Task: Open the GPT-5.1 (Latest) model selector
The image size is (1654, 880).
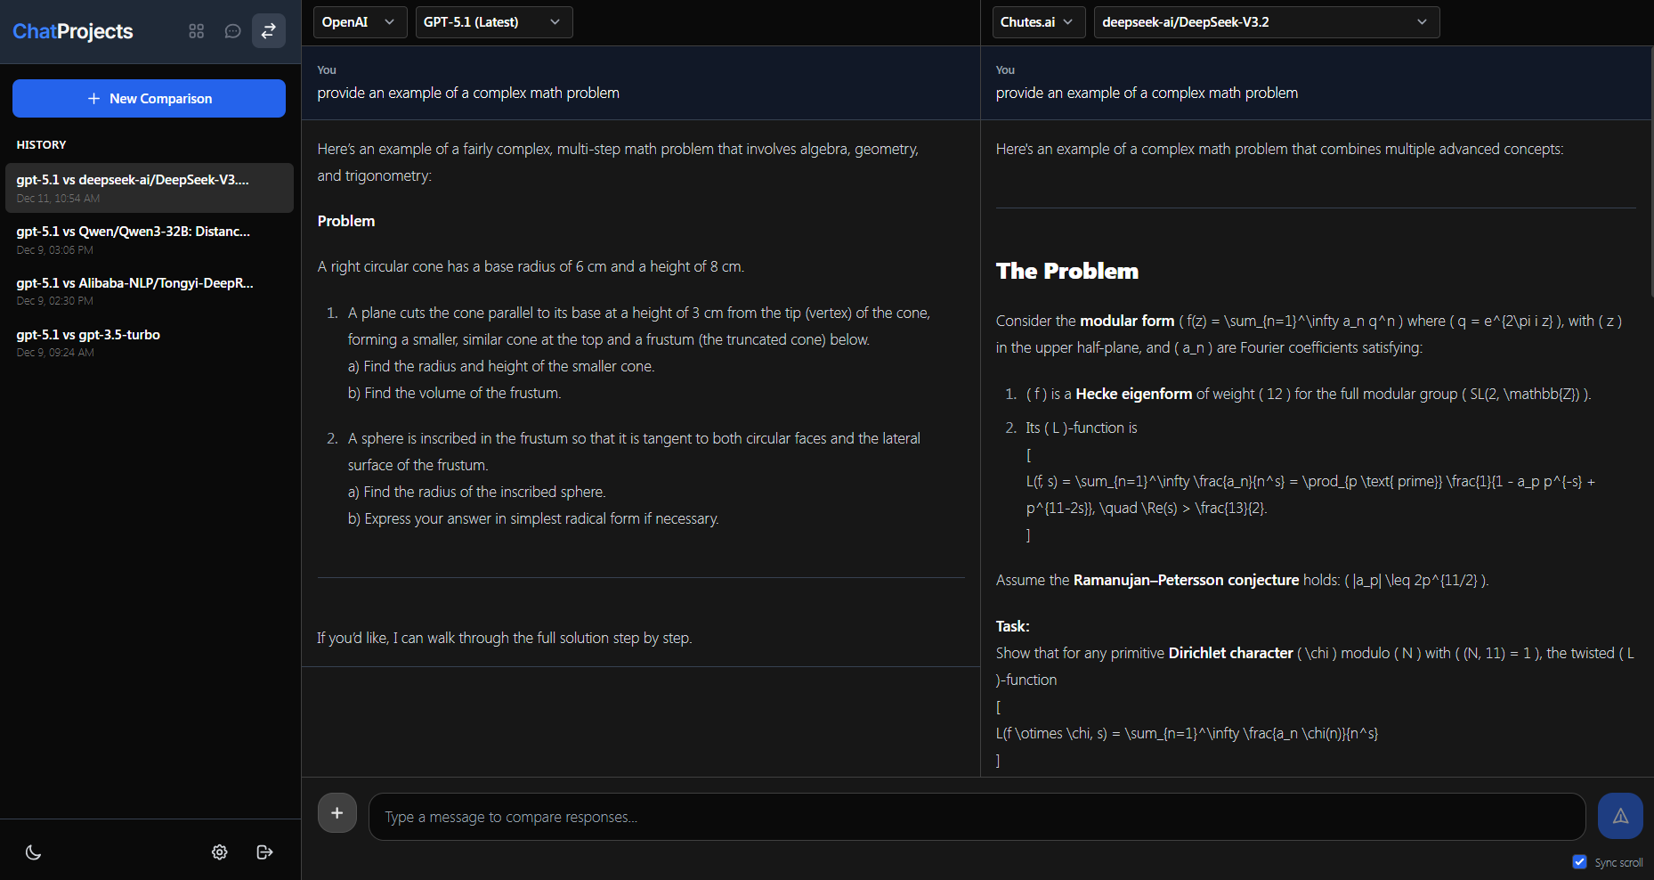Action: (493, 21)
